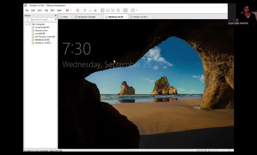Viewport: 257px width, 155px height.
Task: Enter full screen mode icon
Action: pyautogui.click(x=113, y=10)
